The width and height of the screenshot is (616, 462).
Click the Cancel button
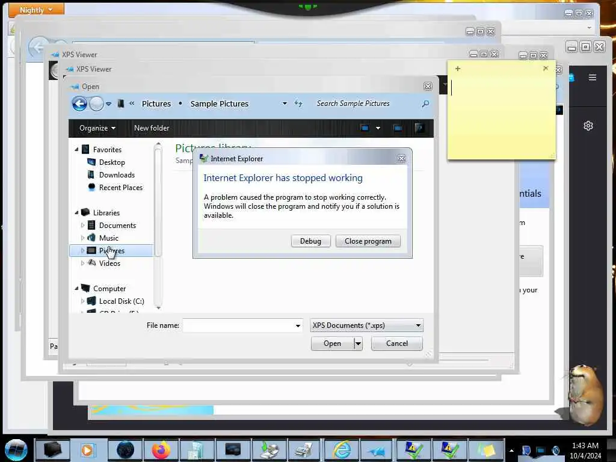click(397, 343)
